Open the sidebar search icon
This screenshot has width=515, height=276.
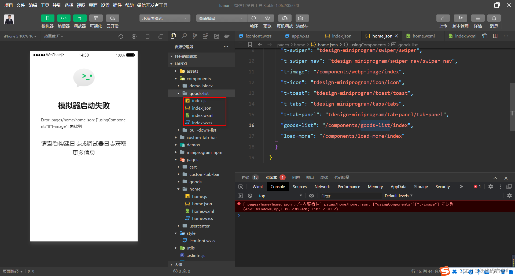pyautogui.click(x=184, y=36)
